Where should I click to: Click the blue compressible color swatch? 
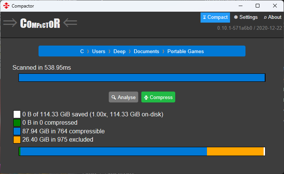pos(17,131)
